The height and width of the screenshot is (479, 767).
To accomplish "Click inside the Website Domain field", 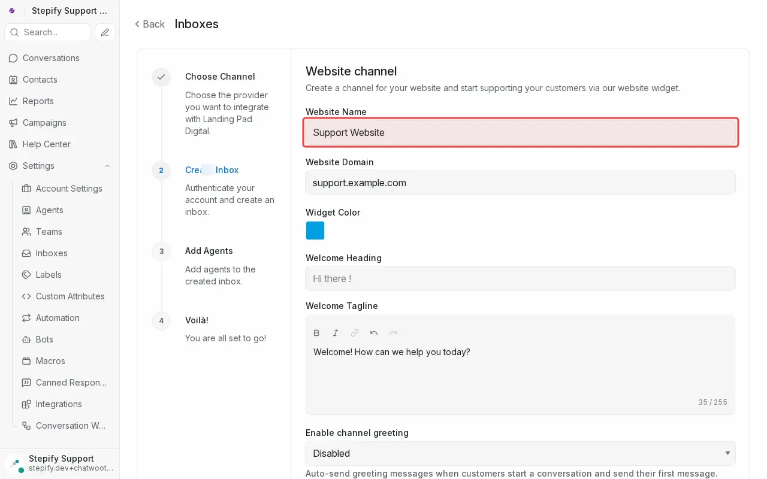I will coord(520,183).
